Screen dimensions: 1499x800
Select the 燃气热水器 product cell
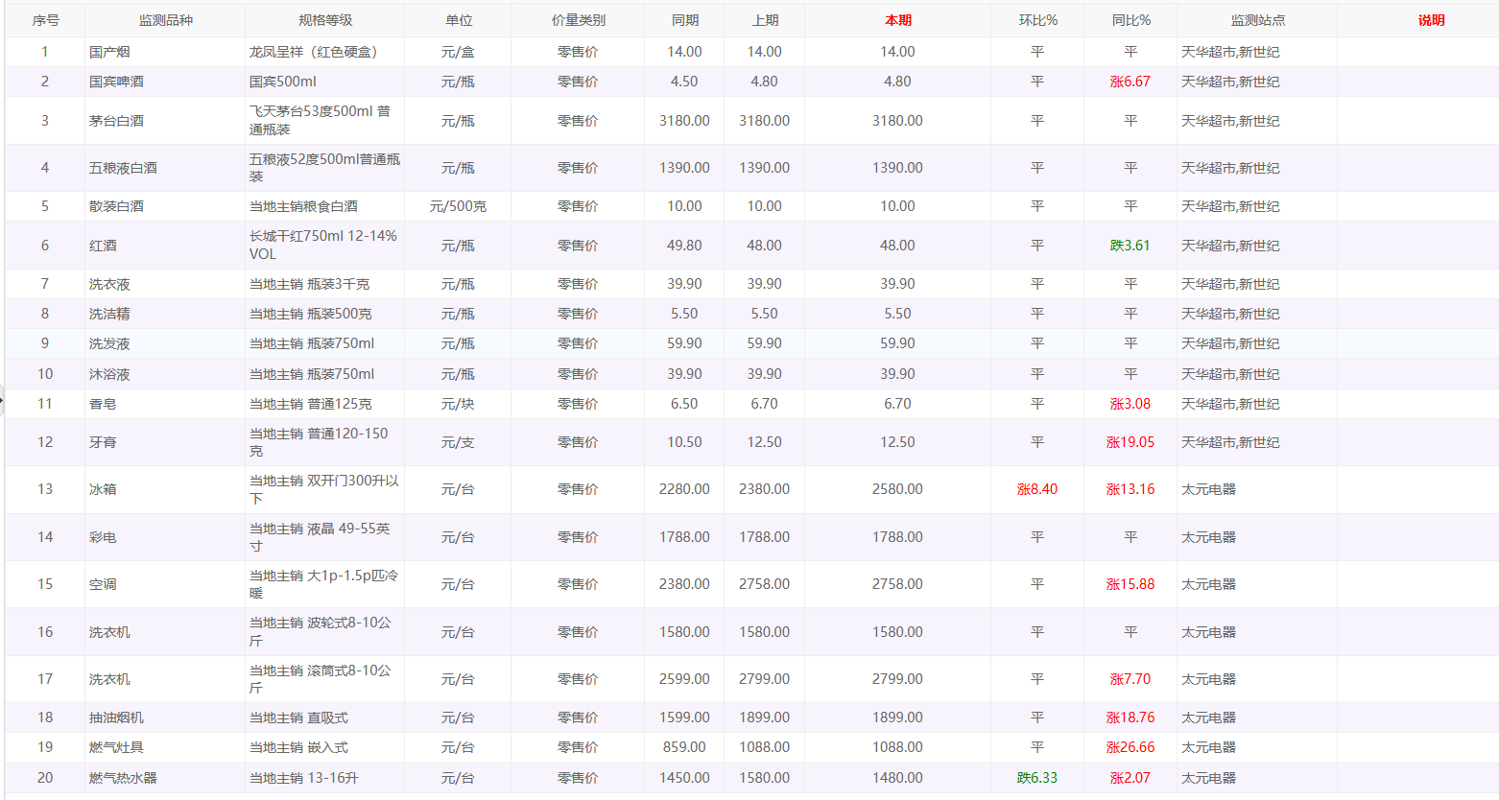point(165,778)
